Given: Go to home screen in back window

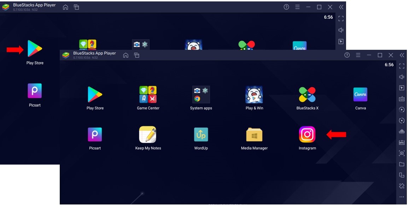Looking at the screenshot, I should tap(65, 7).
